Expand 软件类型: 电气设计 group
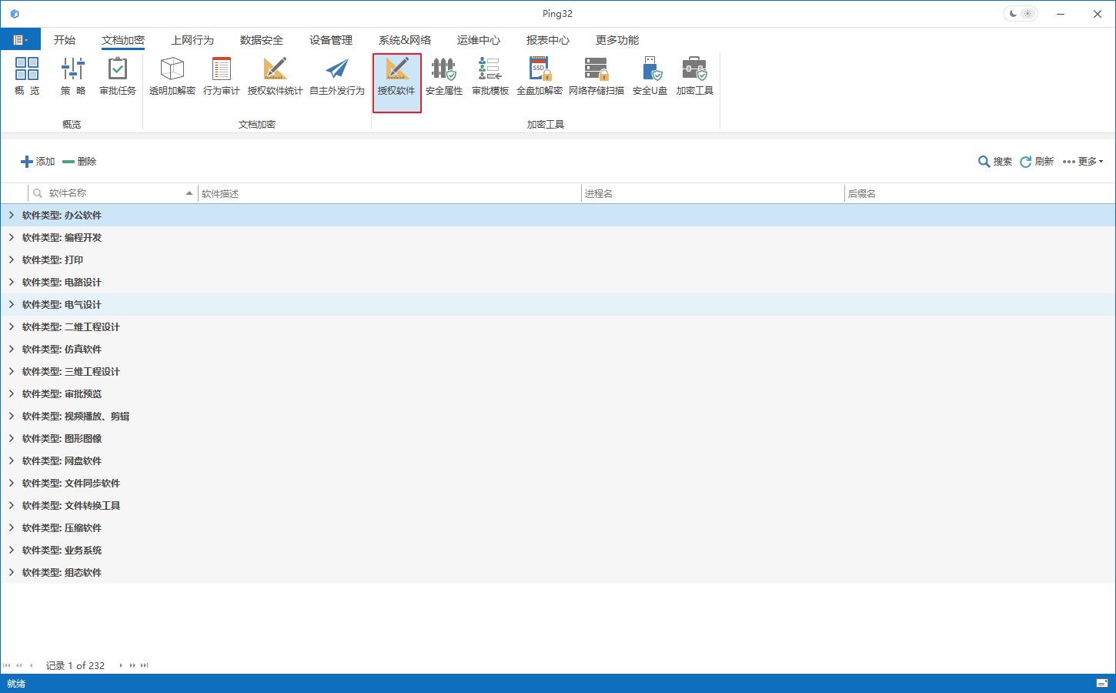 11,305
